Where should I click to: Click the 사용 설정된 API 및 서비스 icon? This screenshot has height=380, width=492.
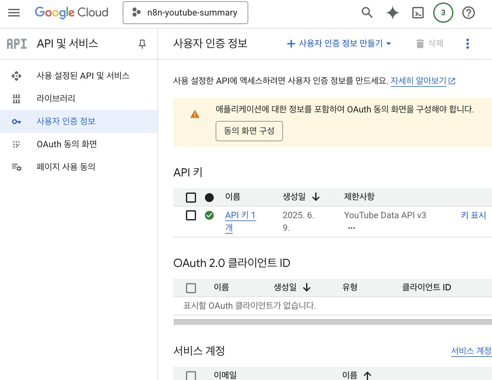(x=16, y=76)
